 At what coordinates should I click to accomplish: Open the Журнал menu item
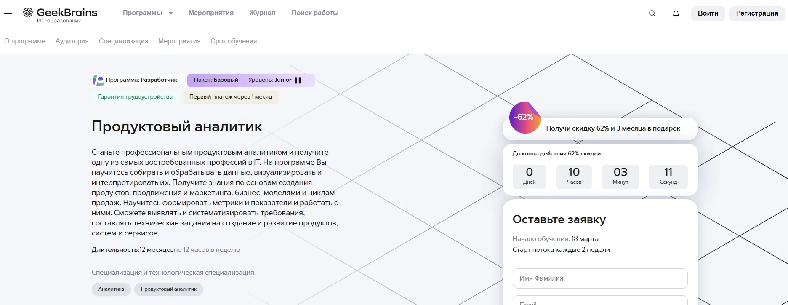click(262, 13)
